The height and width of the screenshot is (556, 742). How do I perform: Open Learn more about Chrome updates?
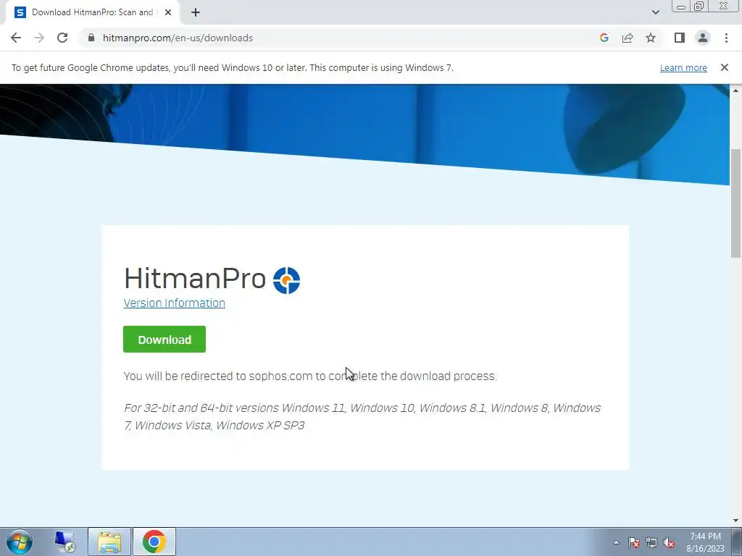[683, 67]
